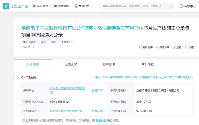Image resolution: width=199 pixels, height=125 pixels.
Task: Open 剑鱼官网 official site
Action: (x=61, y=6)
